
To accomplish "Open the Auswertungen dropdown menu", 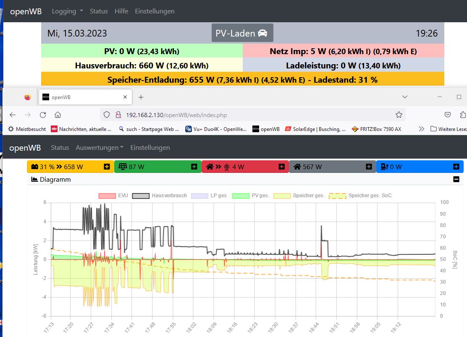I will pos(100,148).
